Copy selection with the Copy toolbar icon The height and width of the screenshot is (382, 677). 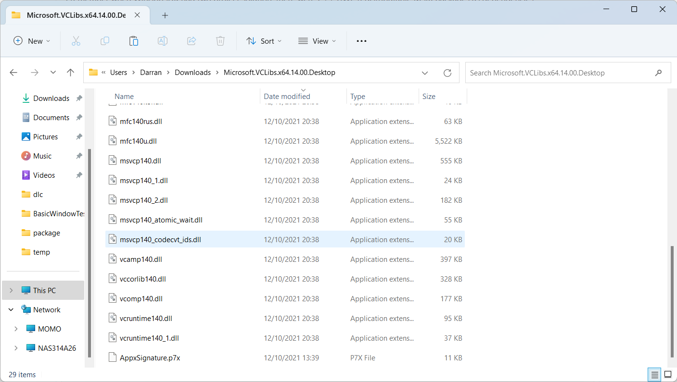click(105, 41)
